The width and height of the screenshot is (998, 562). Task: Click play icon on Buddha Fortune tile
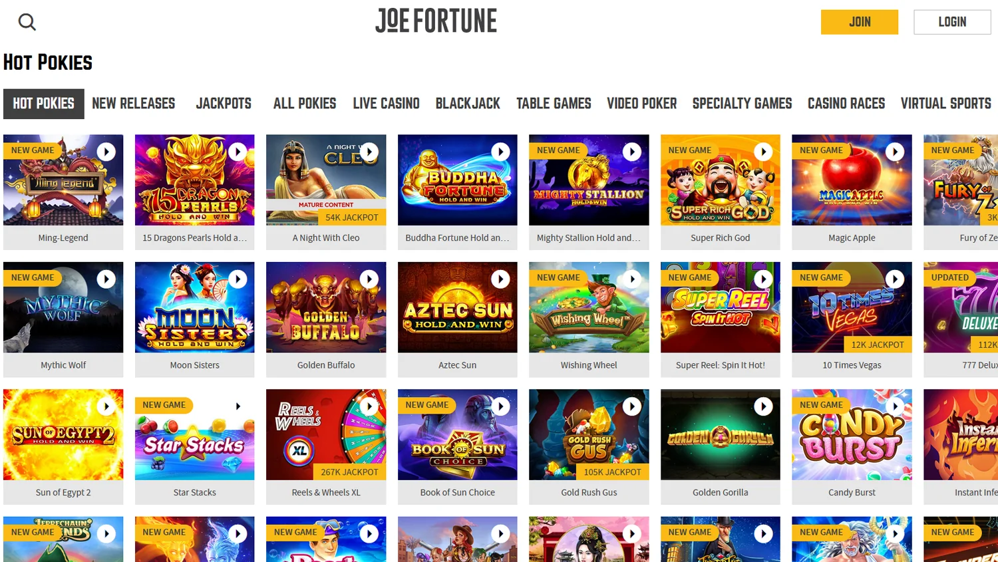(500, 152)
